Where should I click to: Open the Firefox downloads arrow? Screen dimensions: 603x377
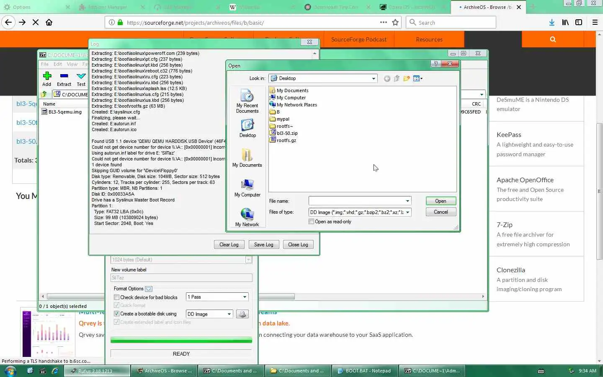tap(552, 22)
